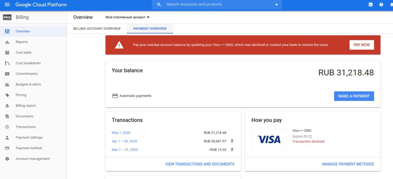Image resolution: width=393 pixels, height=179 pixels.
Task: Click the PAY NOW button
Action: [362, 45]
